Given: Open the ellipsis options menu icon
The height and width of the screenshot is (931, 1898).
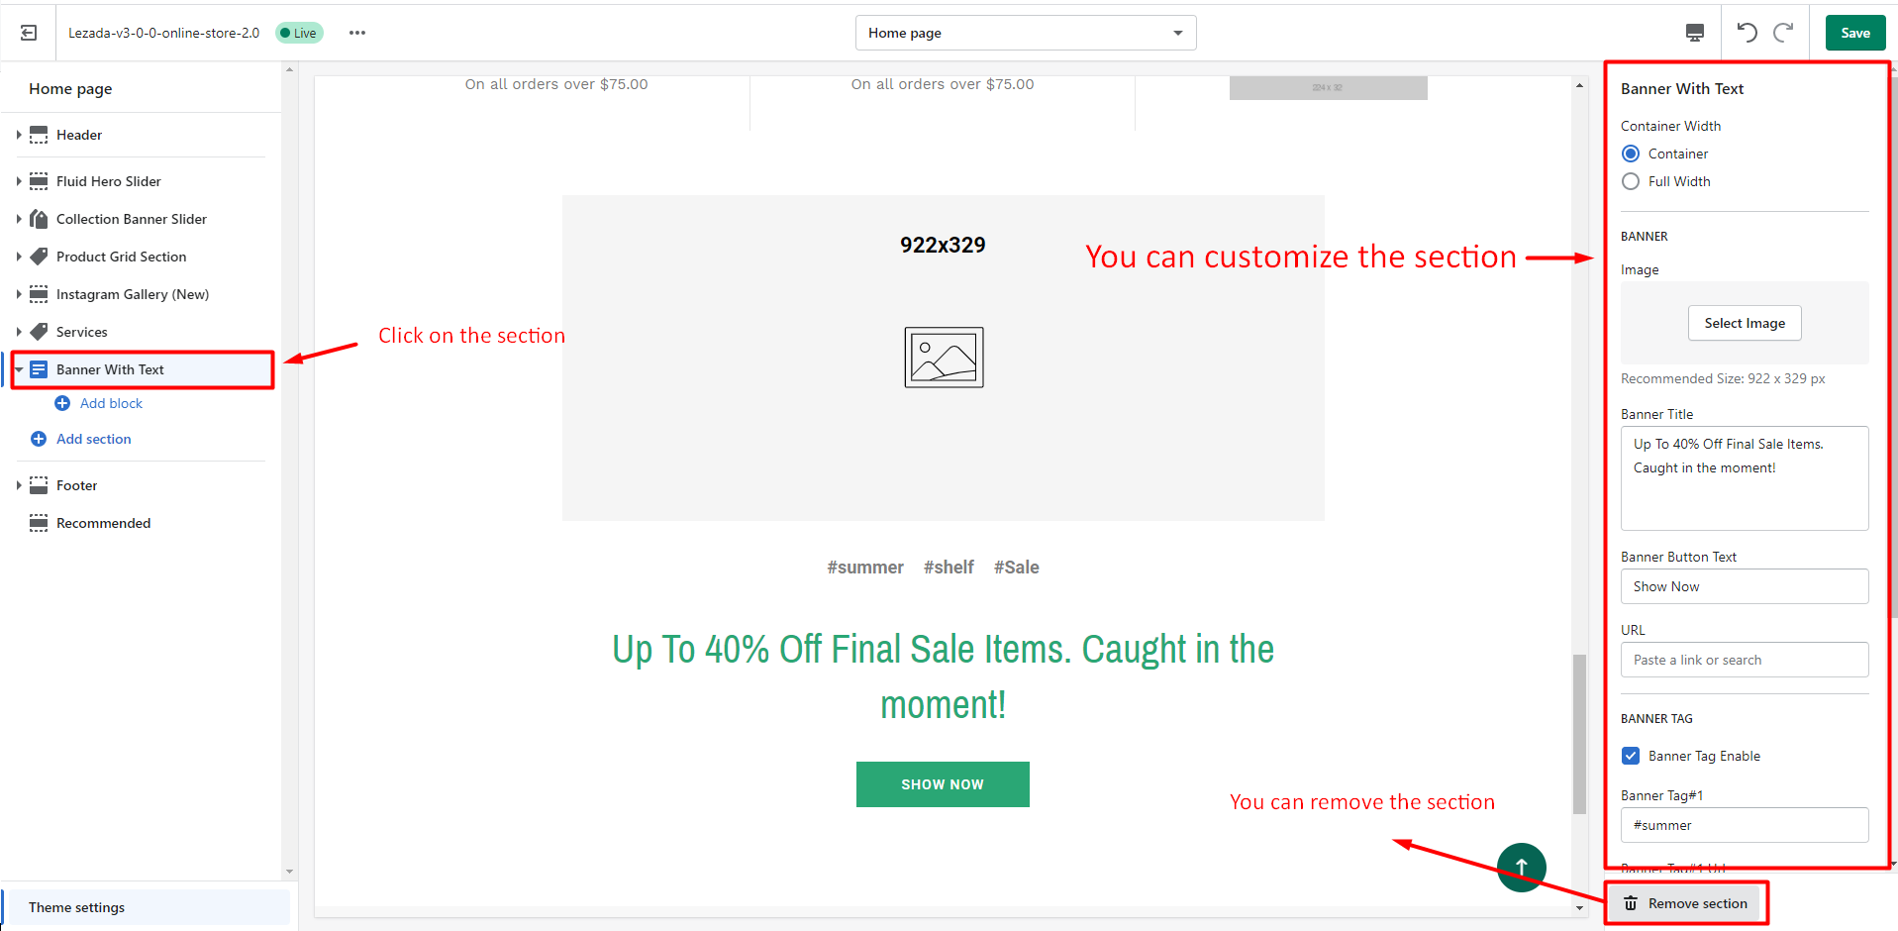Looking at the screenshot, I should click(x=356, y=33).
